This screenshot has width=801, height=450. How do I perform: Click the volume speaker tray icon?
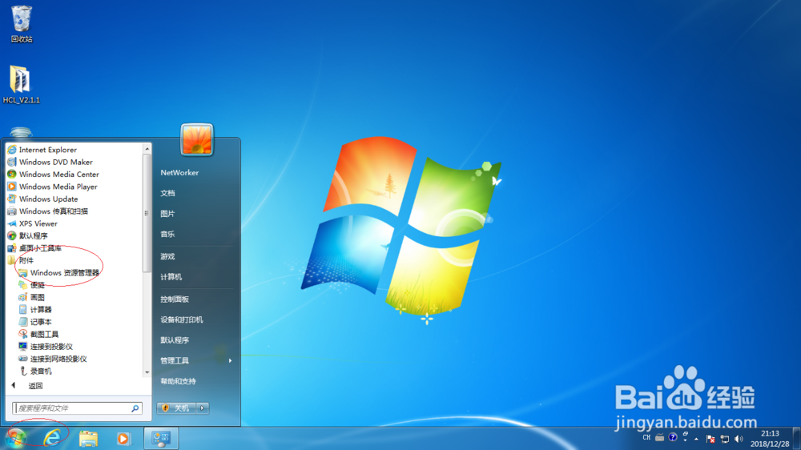pyautogui.click(x=739, y=439)
